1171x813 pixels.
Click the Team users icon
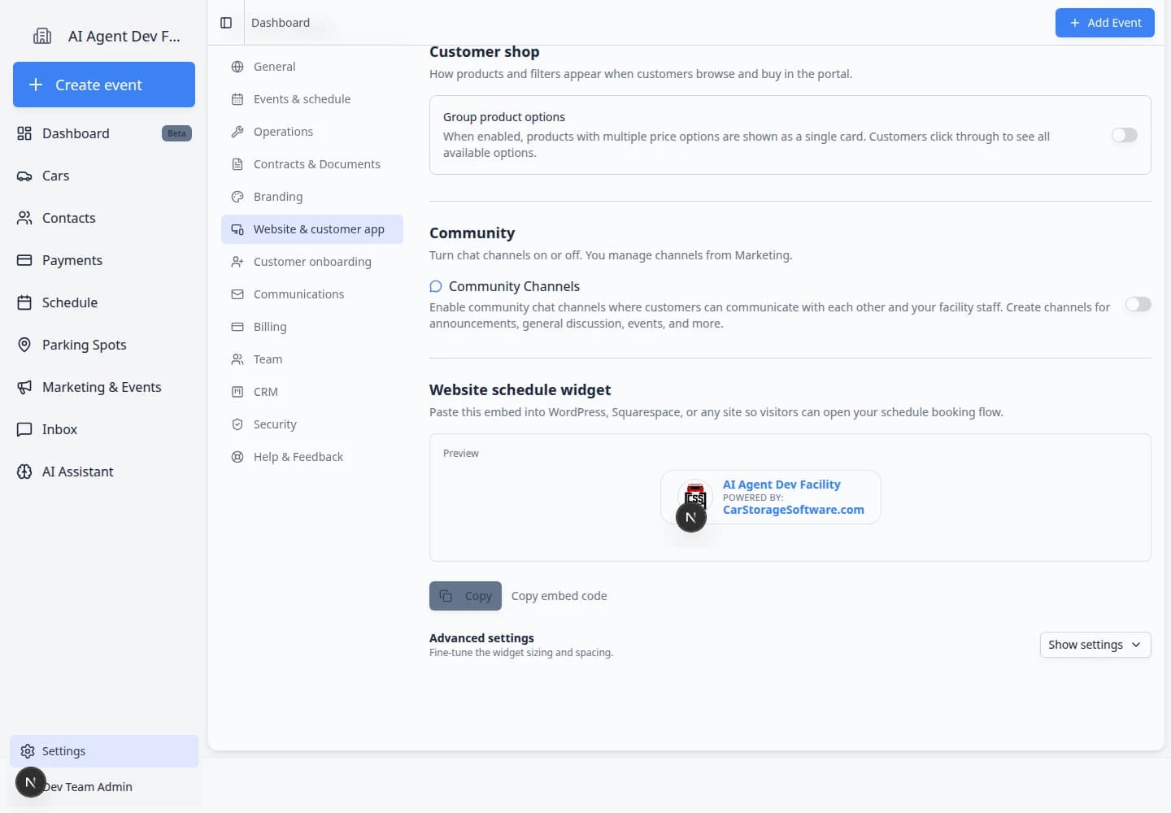point(237,359)
